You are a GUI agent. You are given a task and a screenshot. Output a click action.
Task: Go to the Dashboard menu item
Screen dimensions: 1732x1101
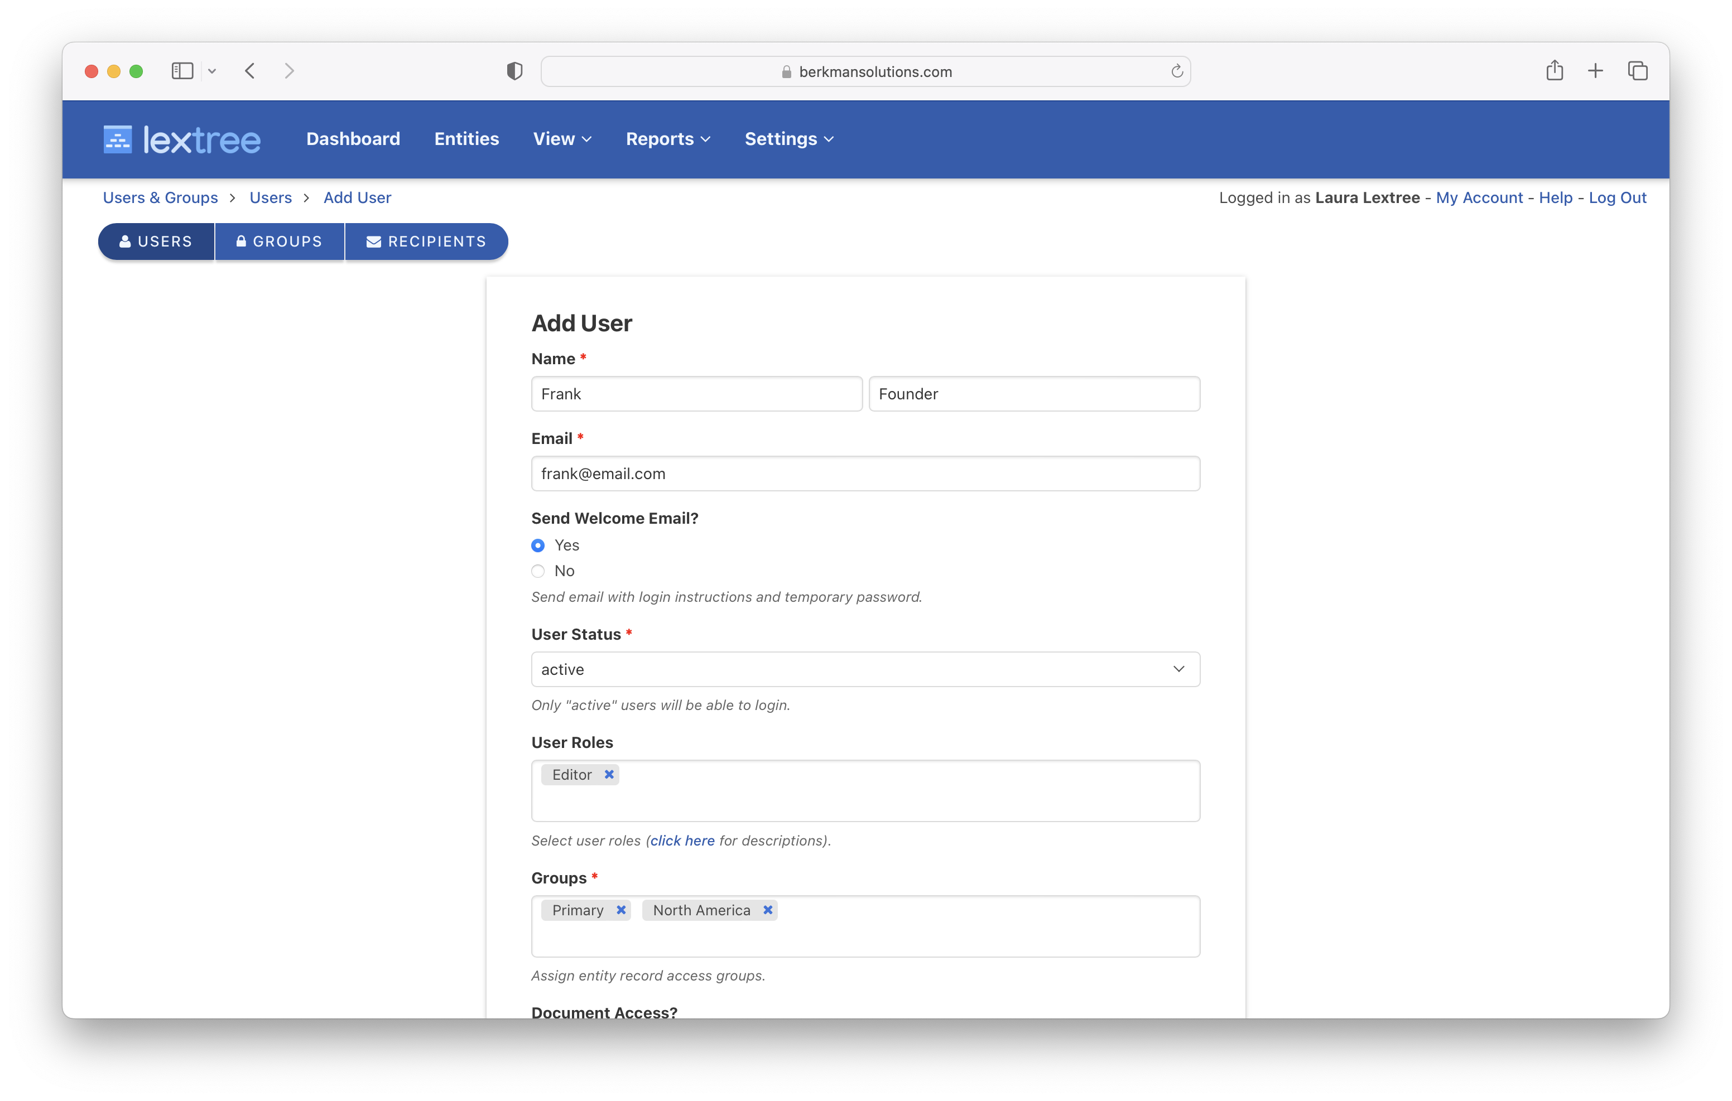pyautogui.click(x=353, y=139)
